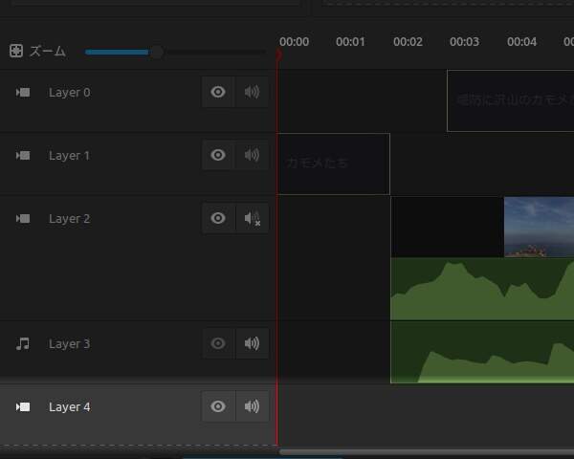Toggle the eye icon on Layer 4
Screen dimensions: 574x459
click(218, 407)
